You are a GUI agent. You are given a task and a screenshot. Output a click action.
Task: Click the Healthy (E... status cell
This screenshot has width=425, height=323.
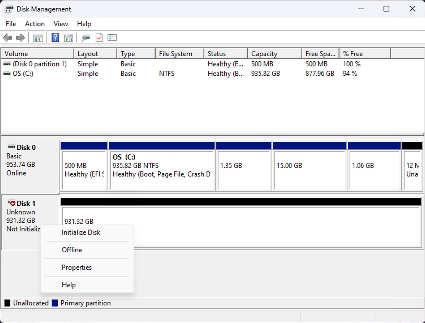click(226, 64)
